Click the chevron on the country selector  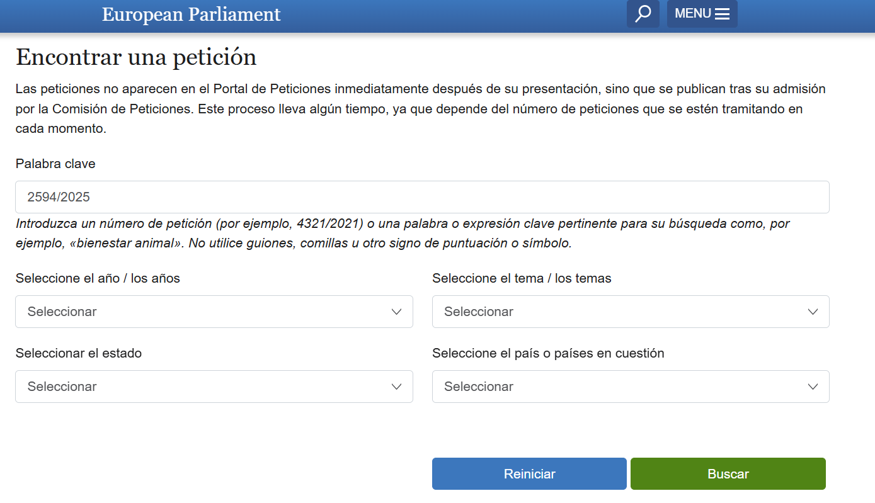pos(813,386)
